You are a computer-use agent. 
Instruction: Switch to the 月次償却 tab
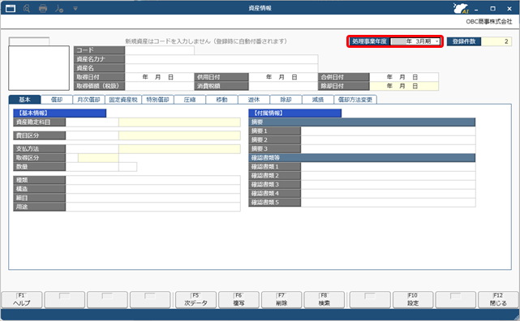pos(88,100)
